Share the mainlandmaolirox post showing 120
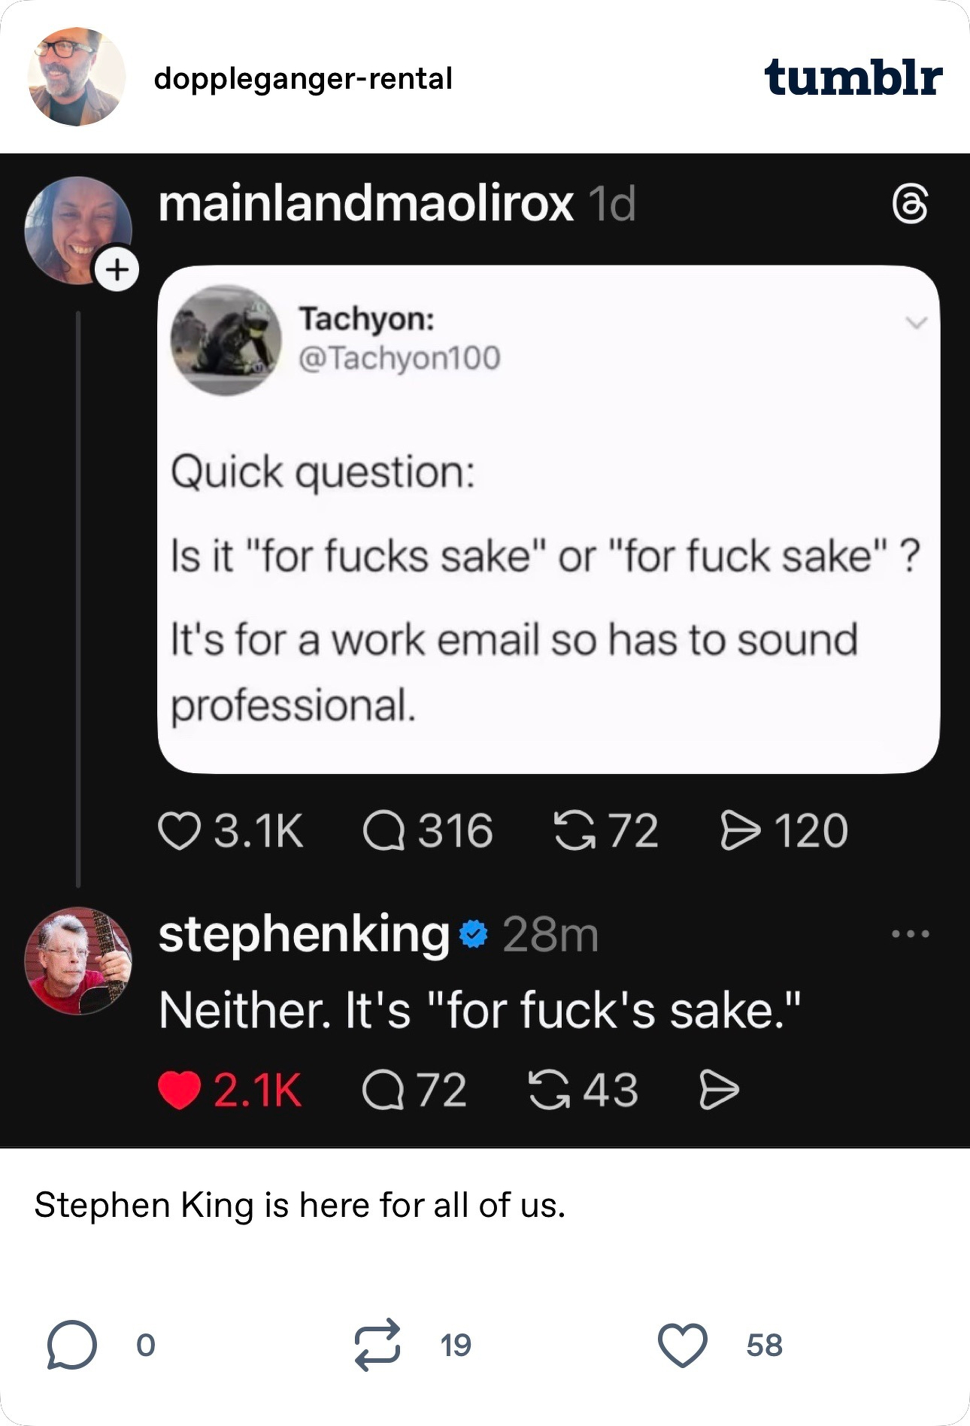Viewport: 970px width, 1426px height. [x=740, y=831]
